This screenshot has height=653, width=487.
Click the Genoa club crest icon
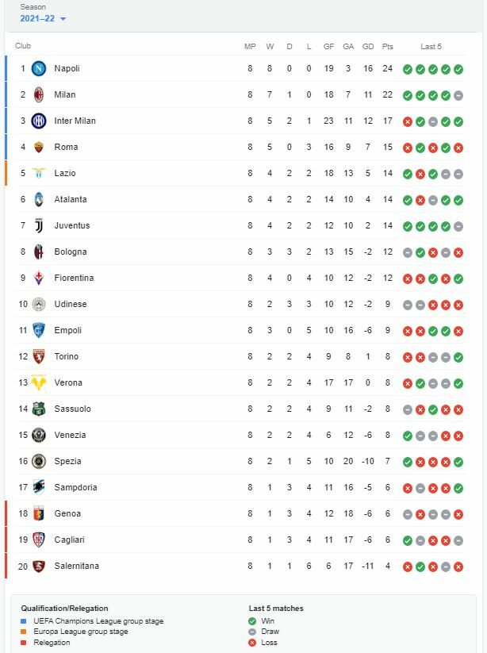point(39,513)
